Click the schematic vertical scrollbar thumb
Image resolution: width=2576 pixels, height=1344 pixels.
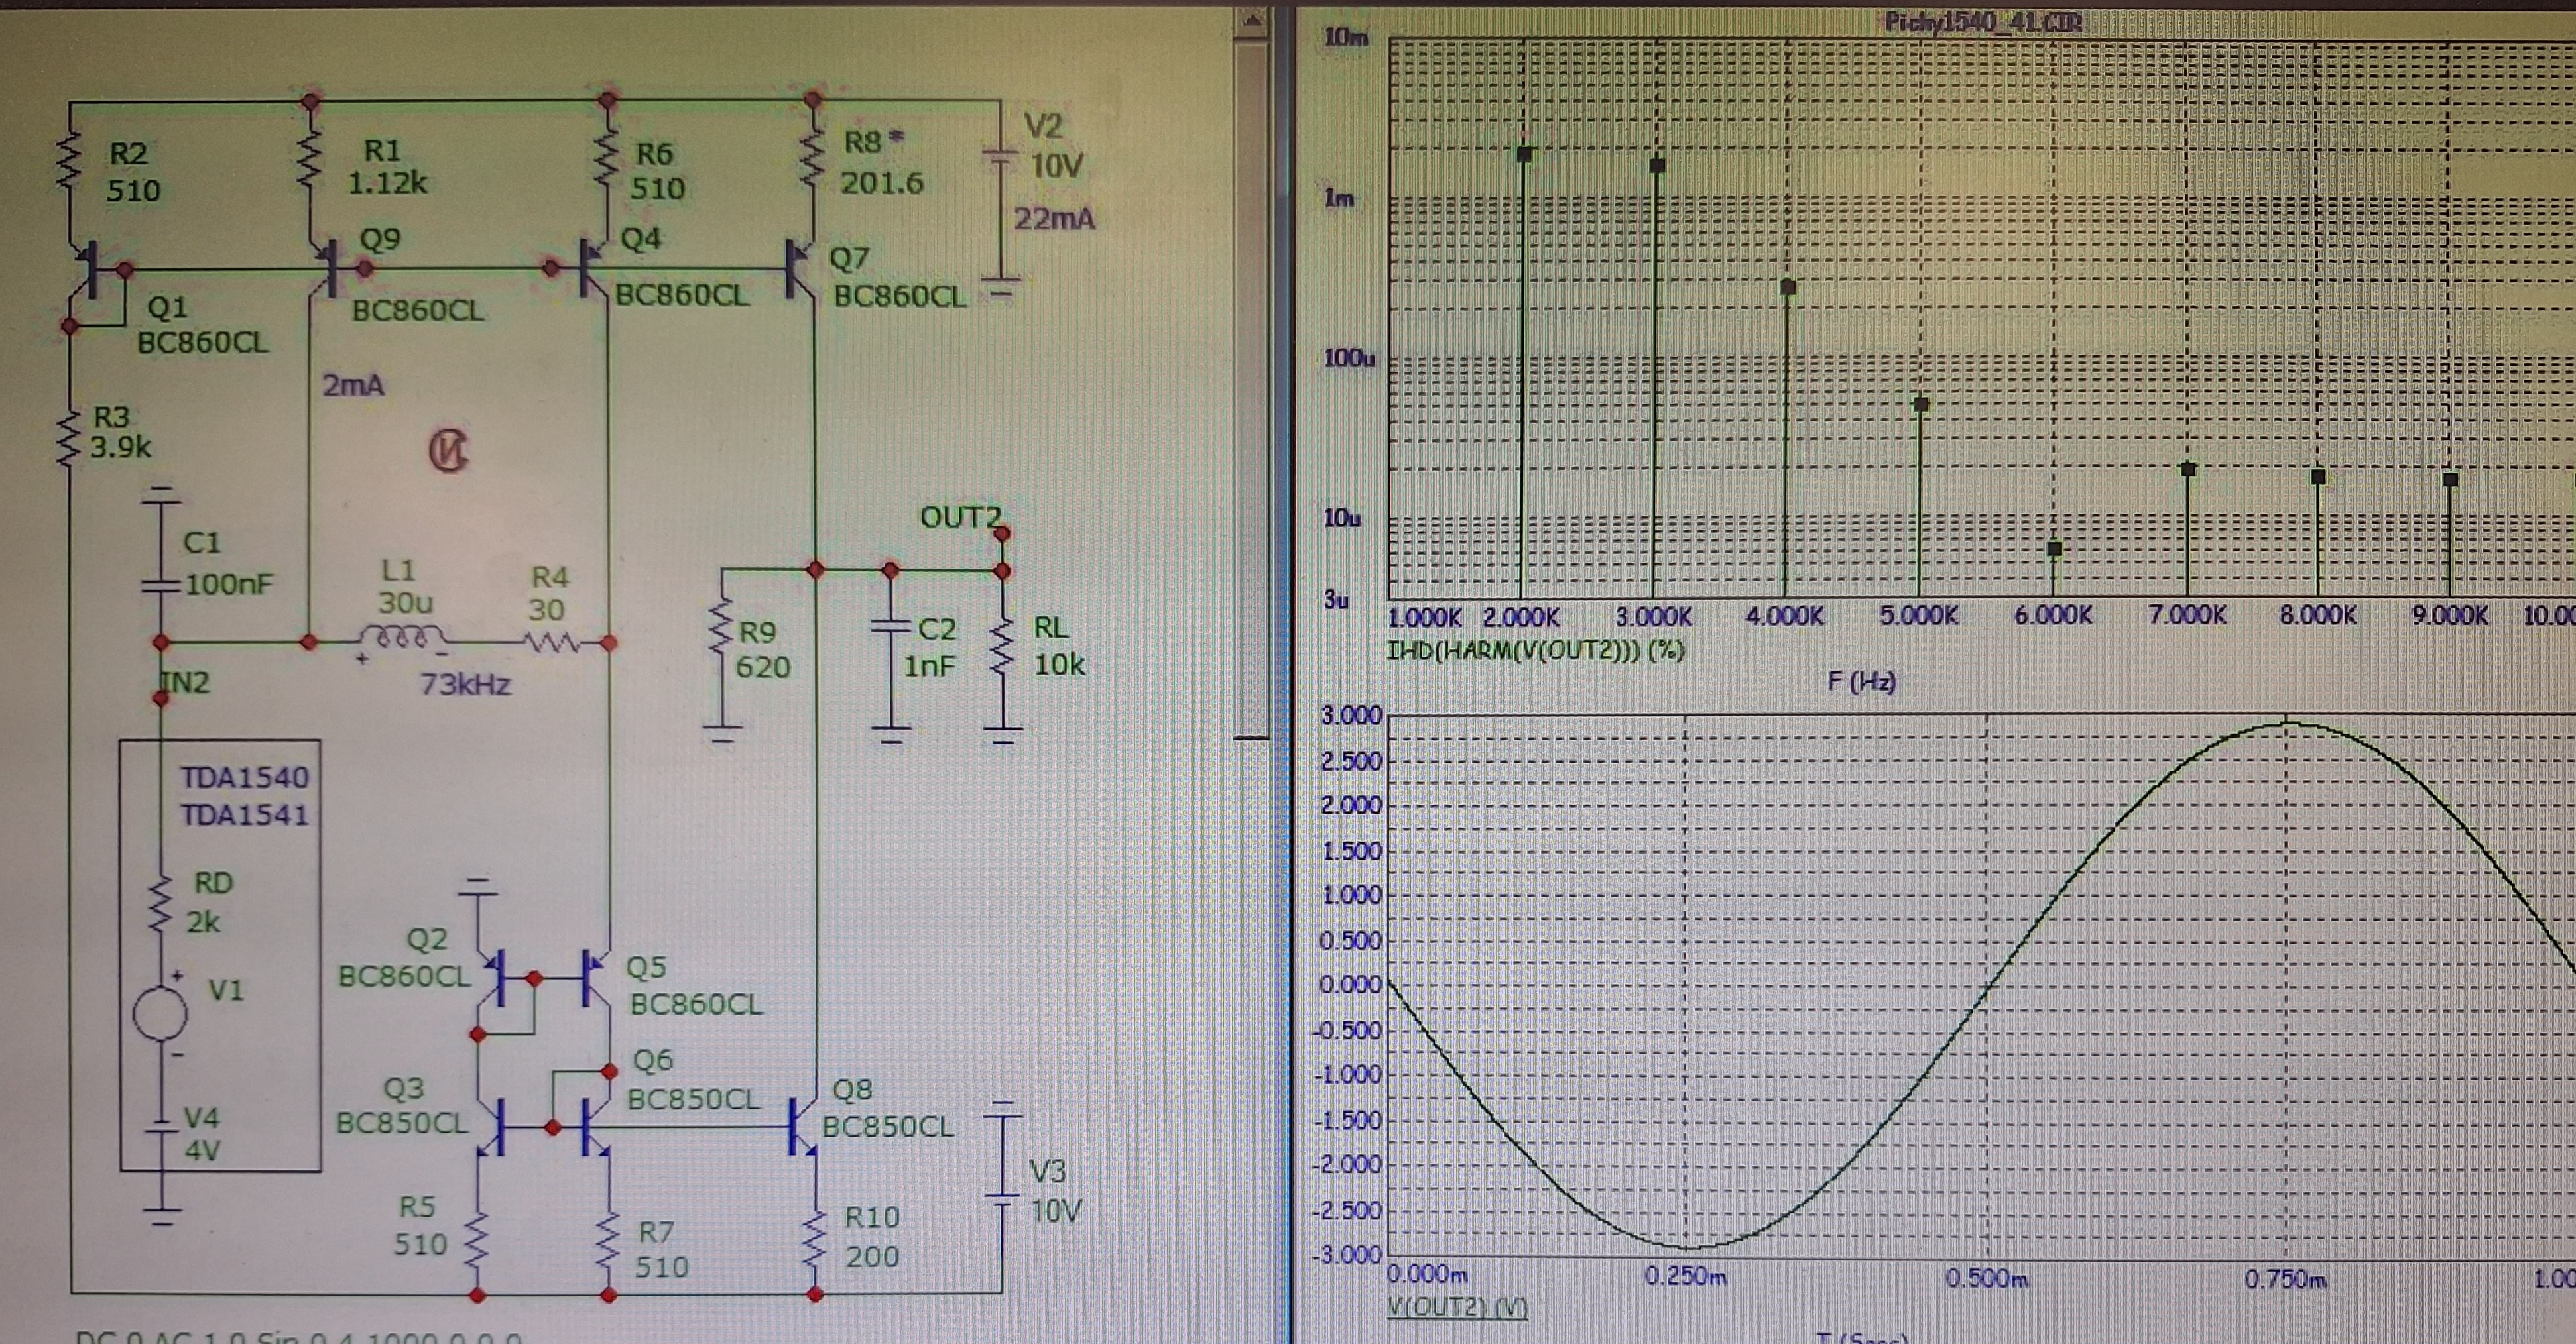pyautogui.click(x=1251, y=390)
